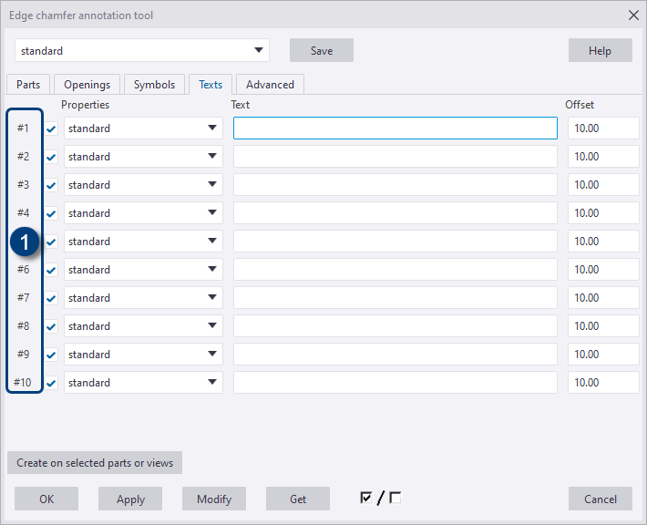Toggle the checkbox for row #3
This screenshot has height=525, width=647.
(51, 185)
